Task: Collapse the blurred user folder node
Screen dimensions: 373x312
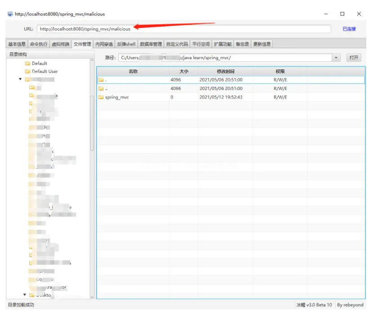Action: coord(20,79)
